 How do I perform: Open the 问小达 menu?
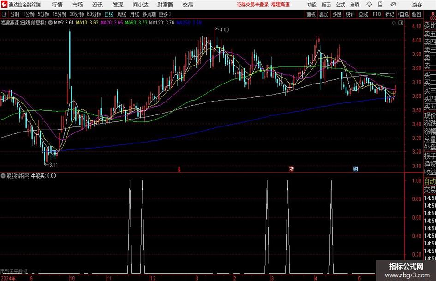(x=140, y=5)
